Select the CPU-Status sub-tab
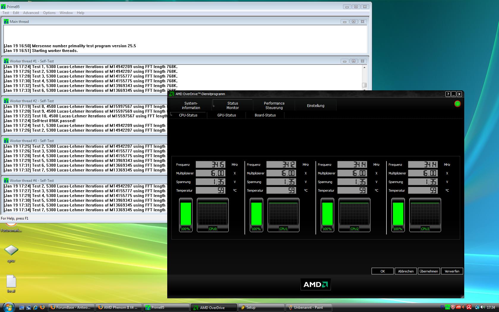The height and width of the screenshot is (312, 499). [188, 115]
